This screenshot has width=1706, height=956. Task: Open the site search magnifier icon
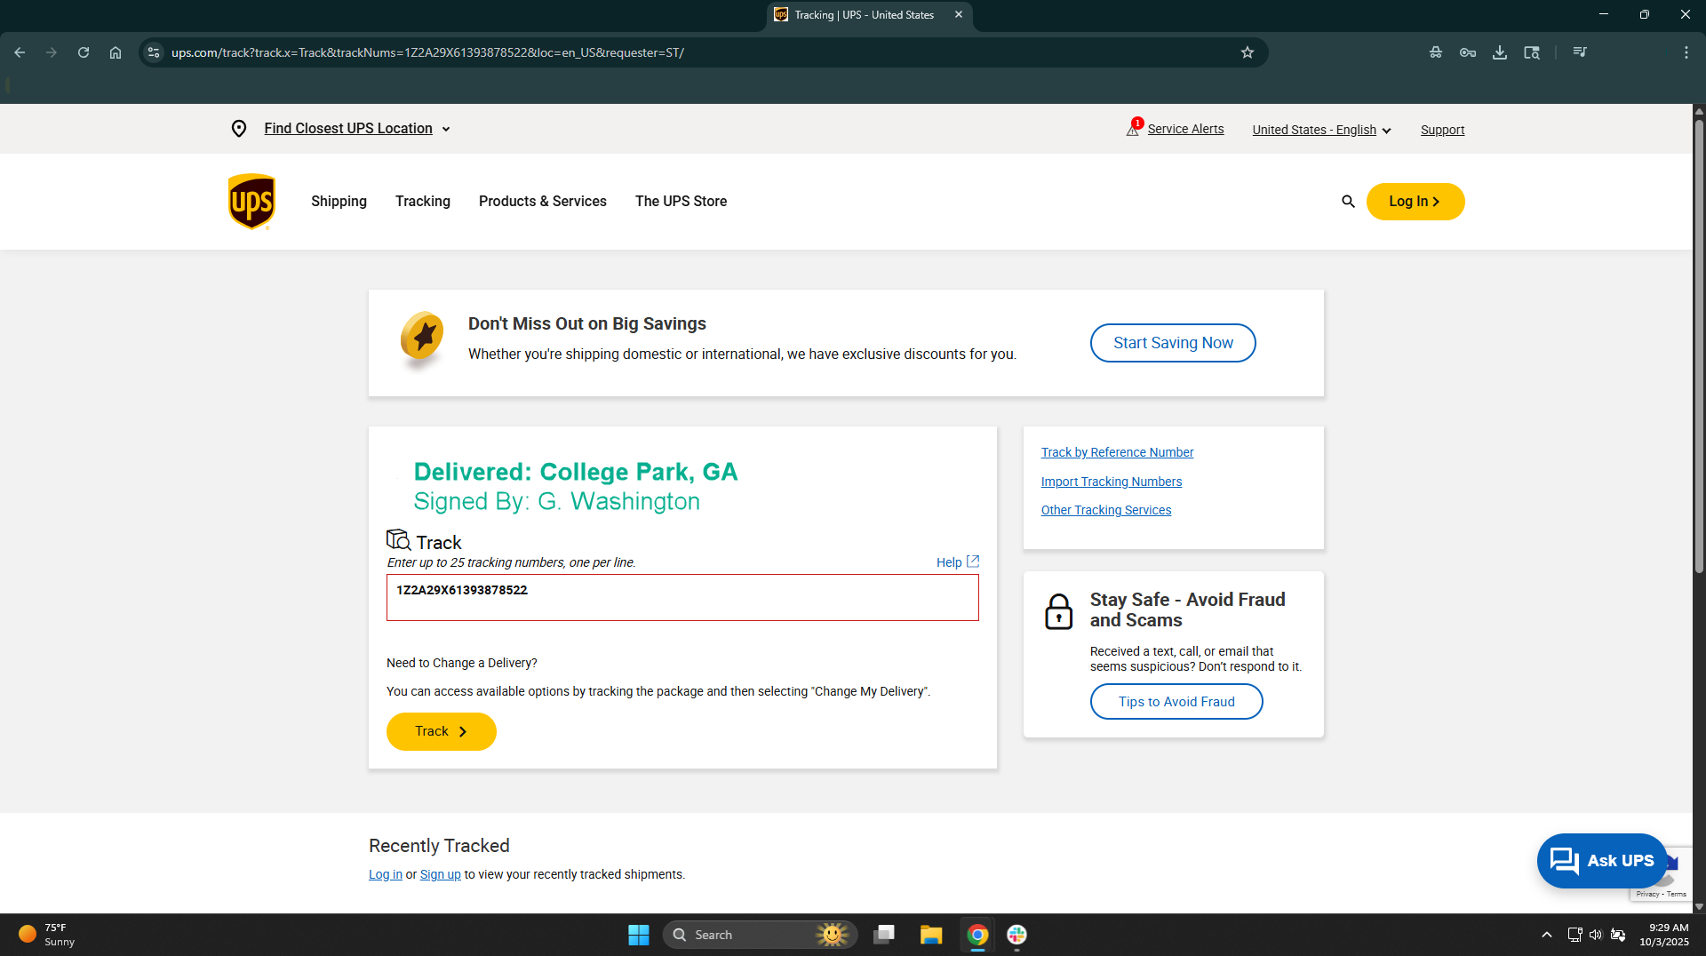(1348, 202)
